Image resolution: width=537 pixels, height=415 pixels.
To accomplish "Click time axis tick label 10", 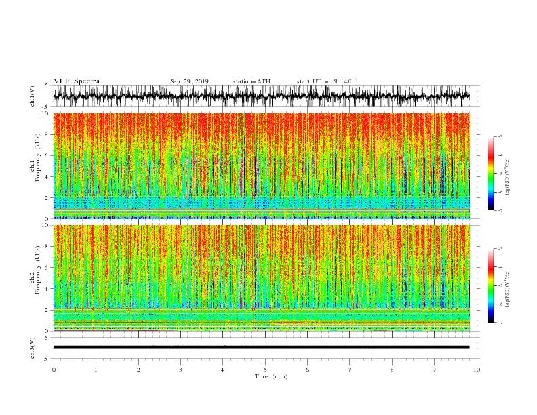I will (477, 370).
